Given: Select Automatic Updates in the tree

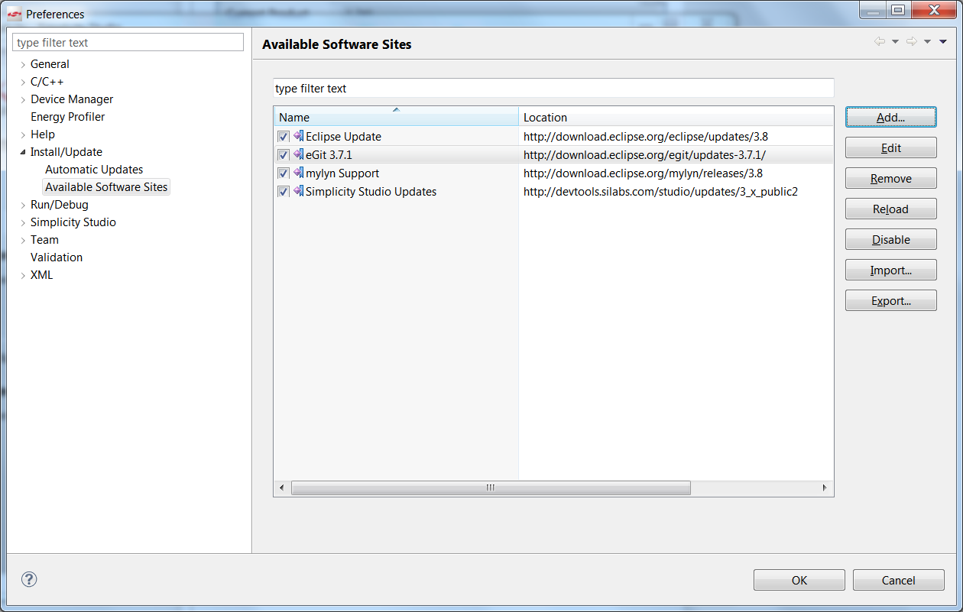Looking at the screenshot, I should pos(94,170).
